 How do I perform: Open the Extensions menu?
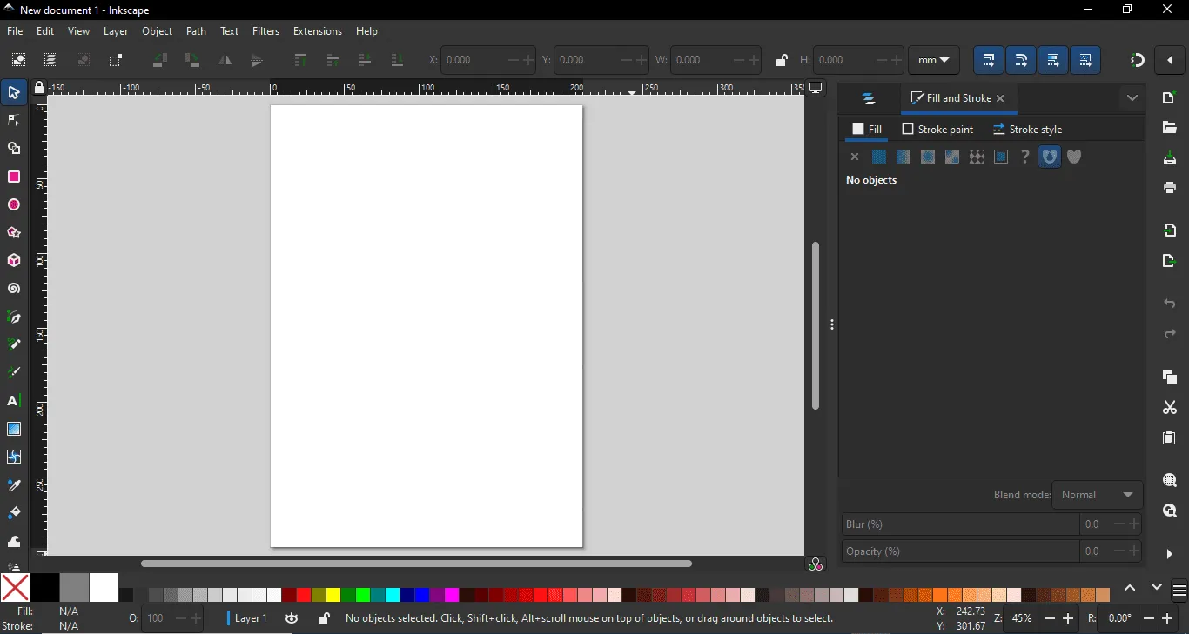[318, 31]
